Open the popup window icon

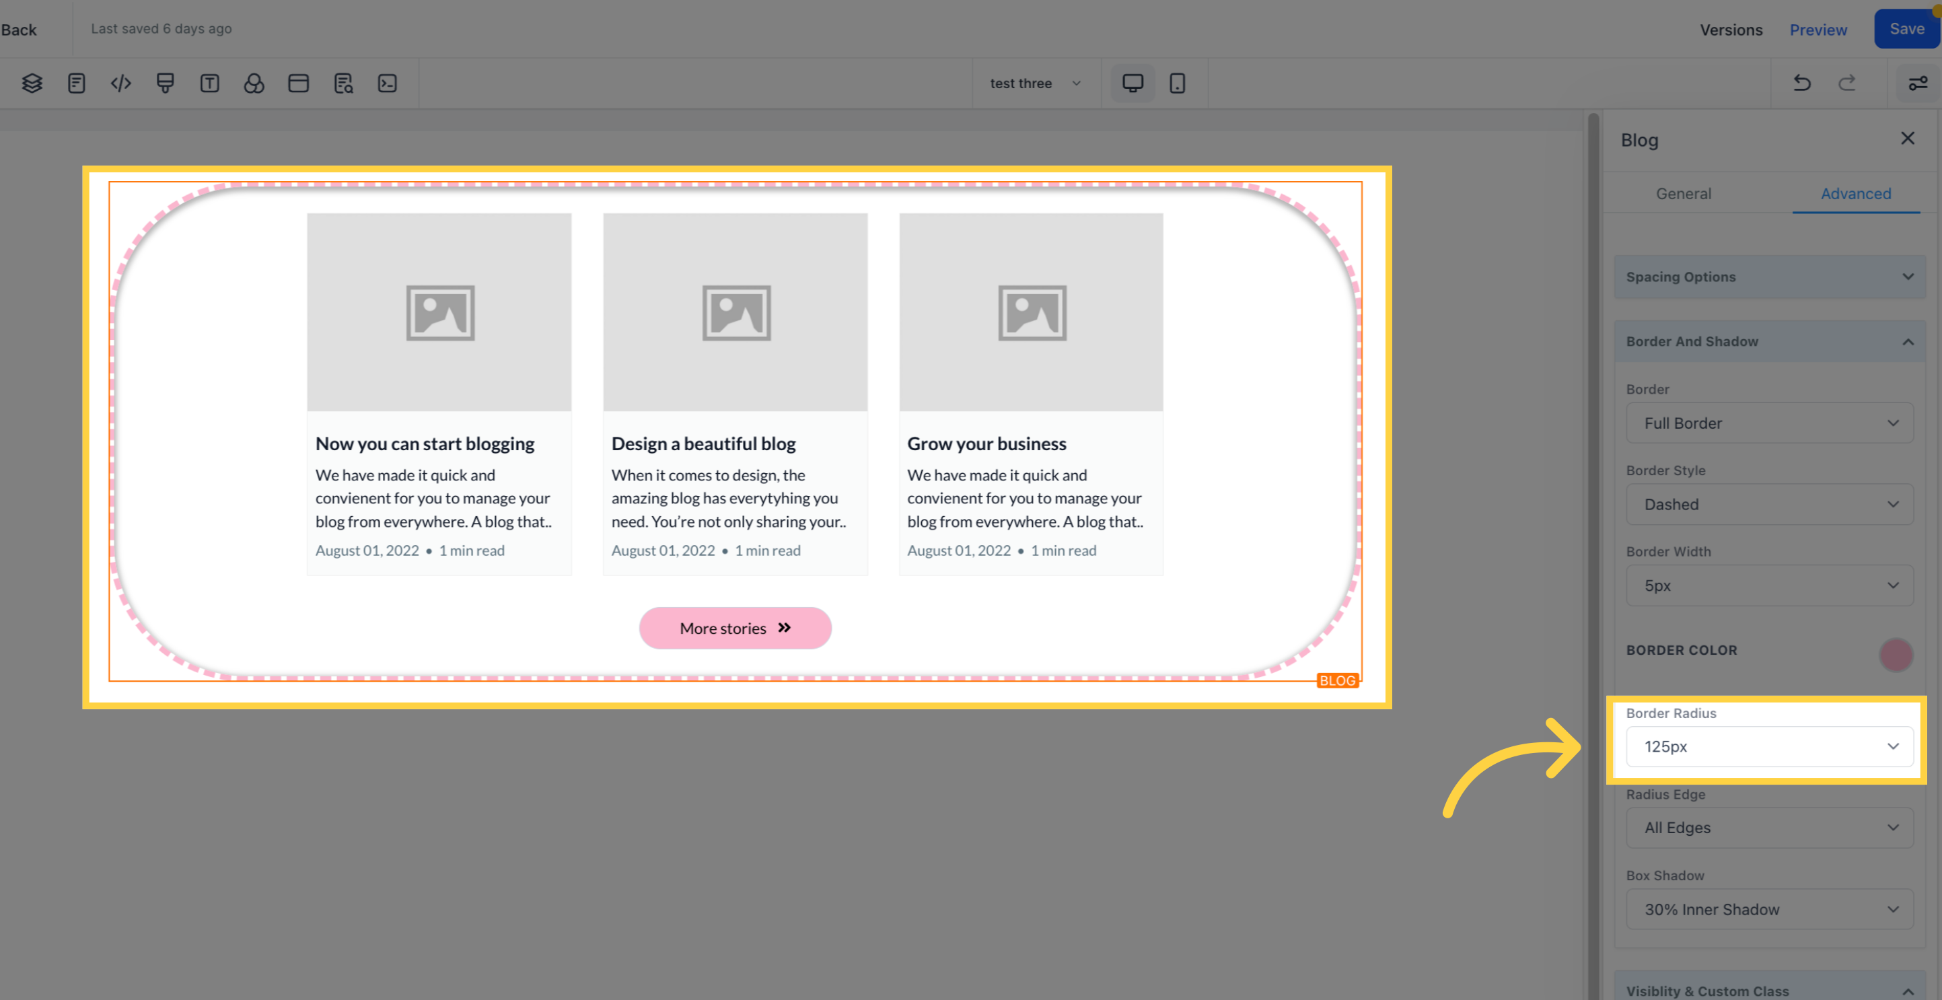pos(299,83)
